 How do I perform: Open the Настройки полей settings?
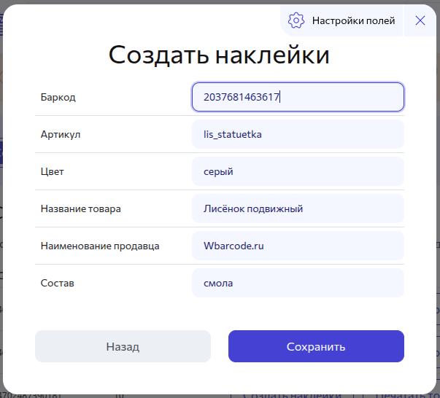353,20
